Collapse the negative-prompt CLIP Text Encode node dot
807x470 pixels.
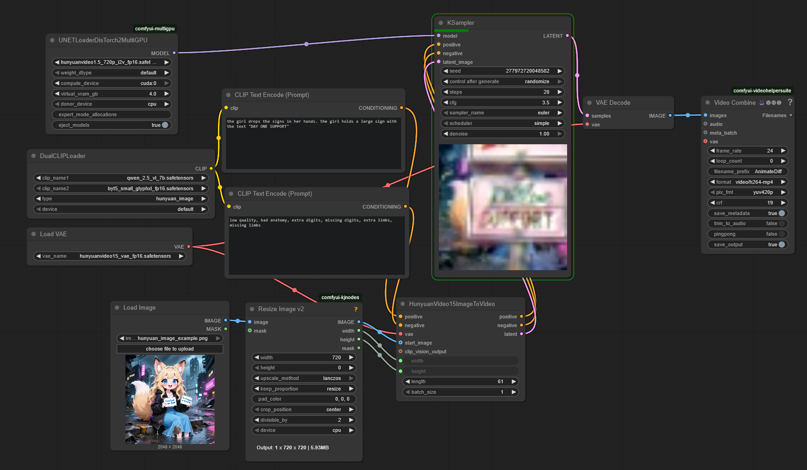click(231, 193)
